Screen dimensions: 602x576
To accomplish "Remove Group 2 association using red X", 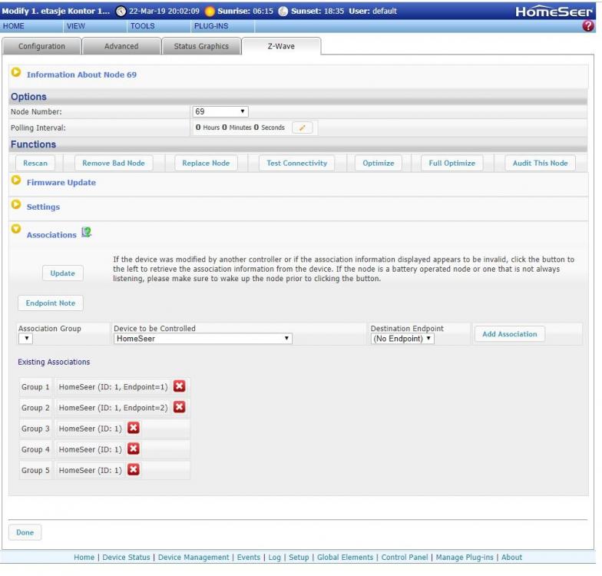I will tap(180, 407).
